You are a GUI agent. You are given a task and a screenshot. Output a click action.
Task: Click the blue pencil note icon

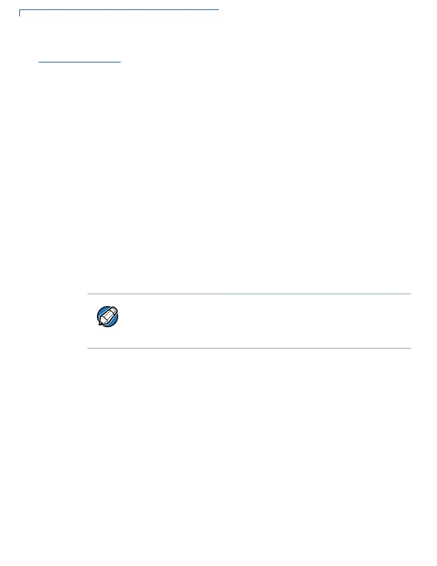pyautogui.click(x=107, y=316)
